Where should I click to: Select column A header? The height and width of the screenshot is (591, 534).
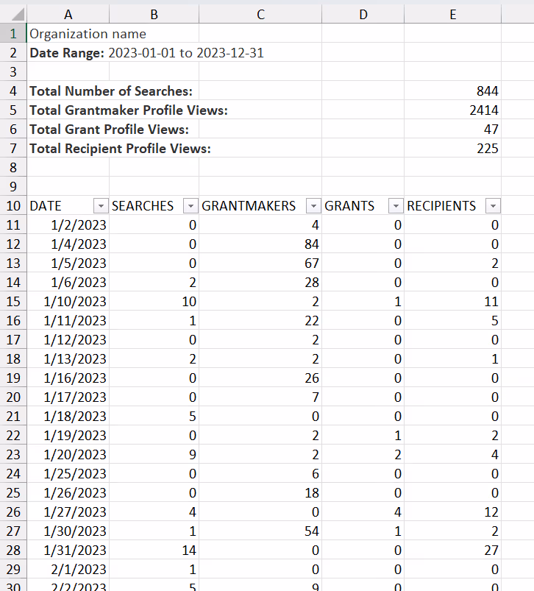click(68, 14)
